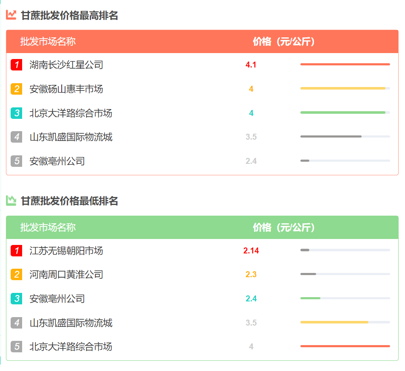Click 价格（元/公斤）header in the green table
Viewport: 405px width, 371px height.
pyautogui.click(x=283, y=227)
